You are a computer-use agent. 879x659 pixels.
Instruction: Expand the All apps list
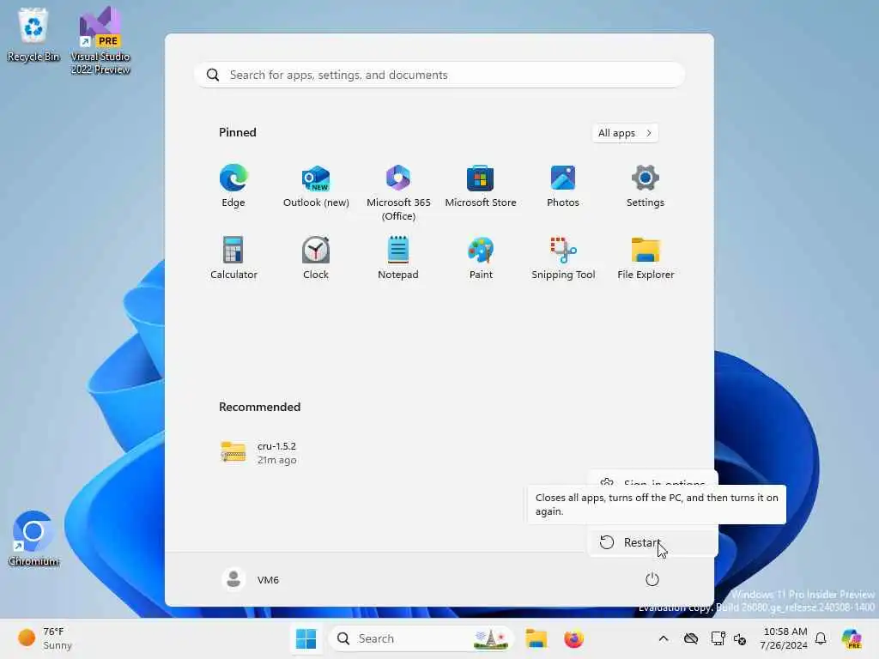click(x=625, y=133)
